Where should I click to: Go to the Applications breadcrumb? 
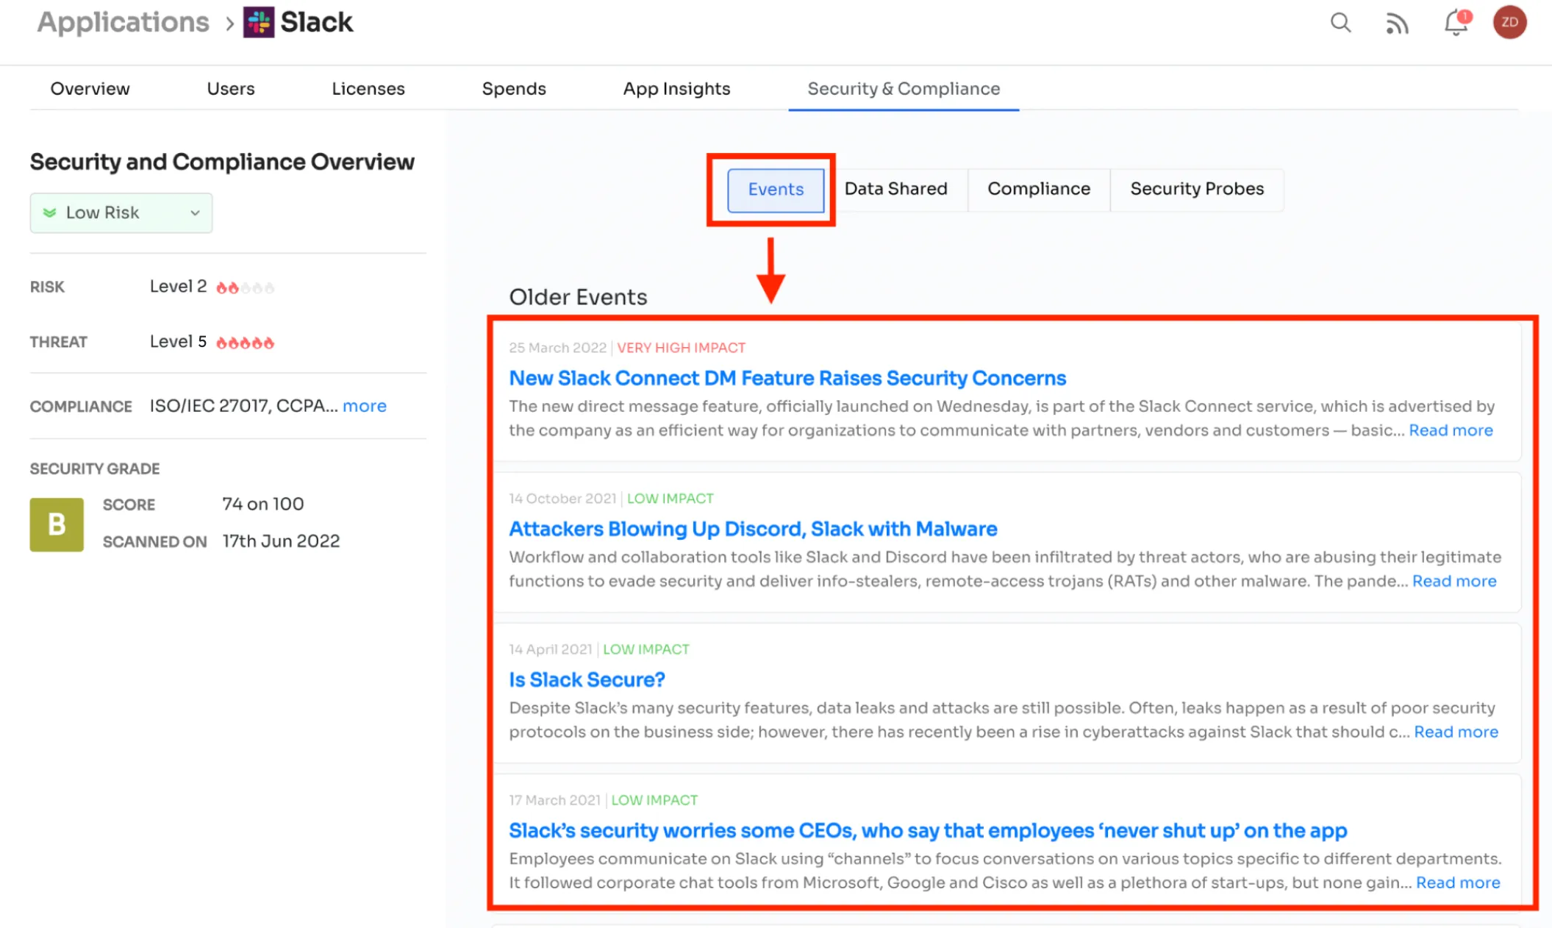point(124,22)
